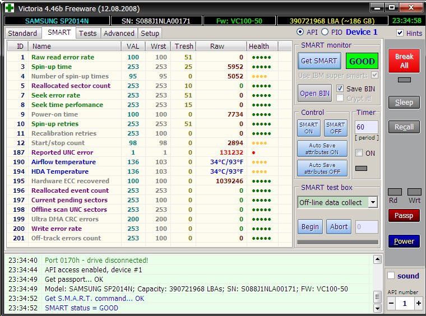Go to the Tests tab
The height and width of the screenshot is (316, 426).
(x=88, y=34)
